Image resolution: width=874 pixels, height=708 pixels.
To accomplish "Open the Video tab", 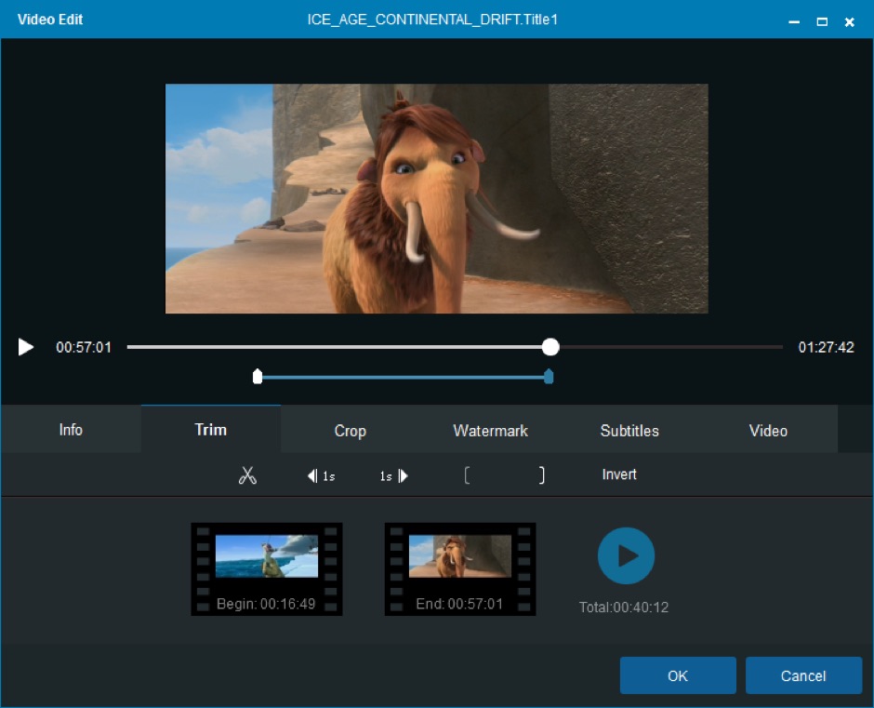I will [768, 430].
